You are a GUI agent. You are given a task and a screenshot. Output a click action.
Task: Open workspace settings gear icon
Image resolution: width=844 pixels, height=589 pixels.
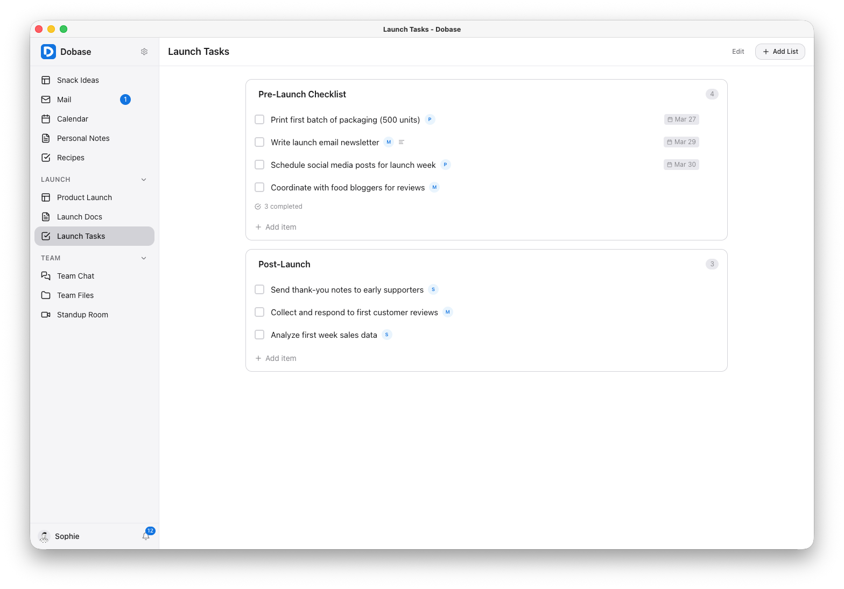pyautogui.click(x=144, y=52)
